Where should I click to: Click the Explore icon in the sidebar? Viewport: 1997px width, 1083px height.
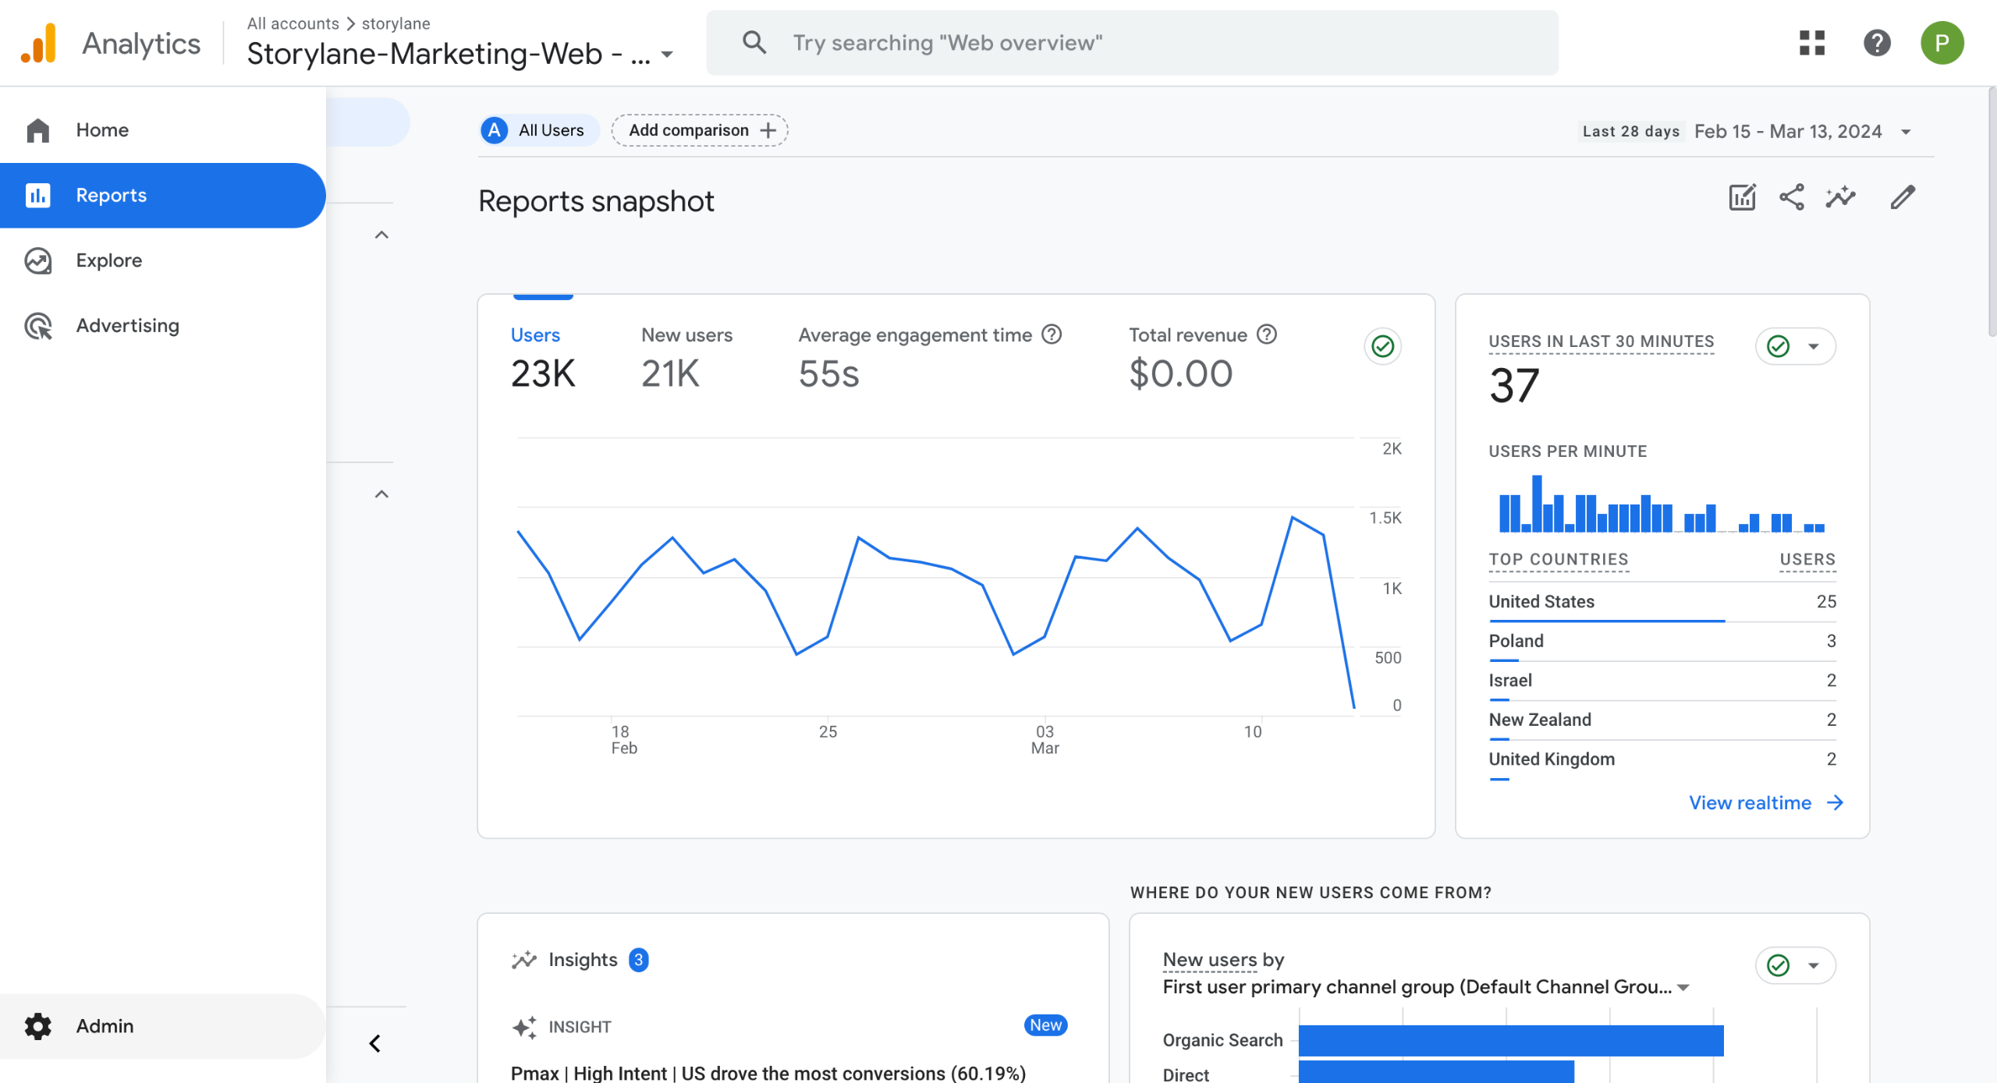click(x=37, y=260)
